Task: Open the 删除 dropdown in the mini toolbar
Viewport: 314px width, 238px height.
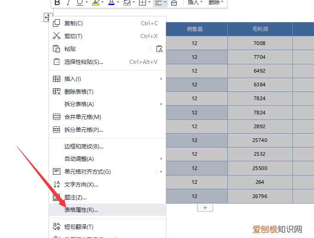Action: [215, 2]
